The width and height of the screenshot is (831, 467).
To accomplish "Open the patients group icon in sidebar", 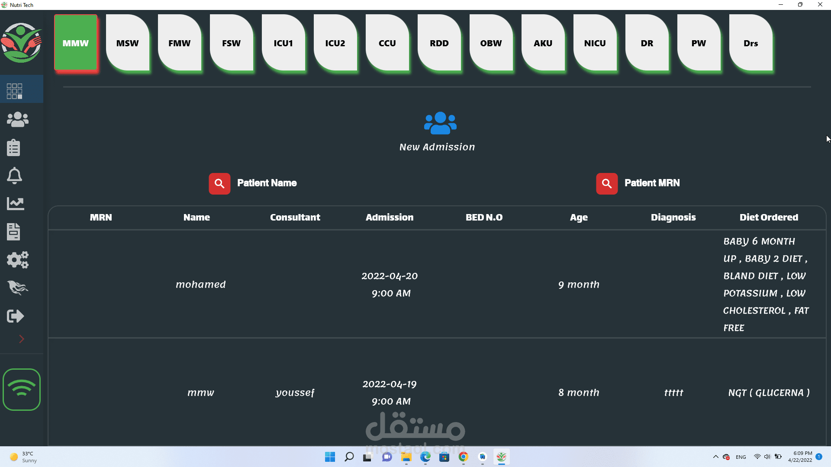I will coord(17,119).
